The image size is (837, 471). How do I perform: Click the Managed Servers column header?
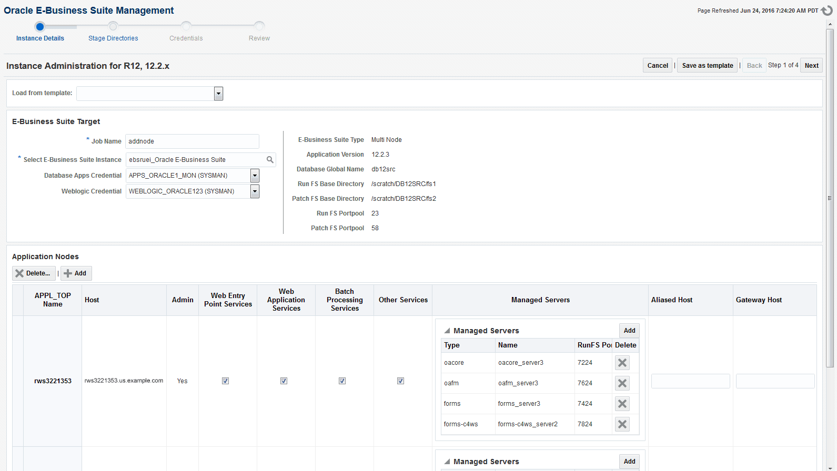[x=540, y=300]
